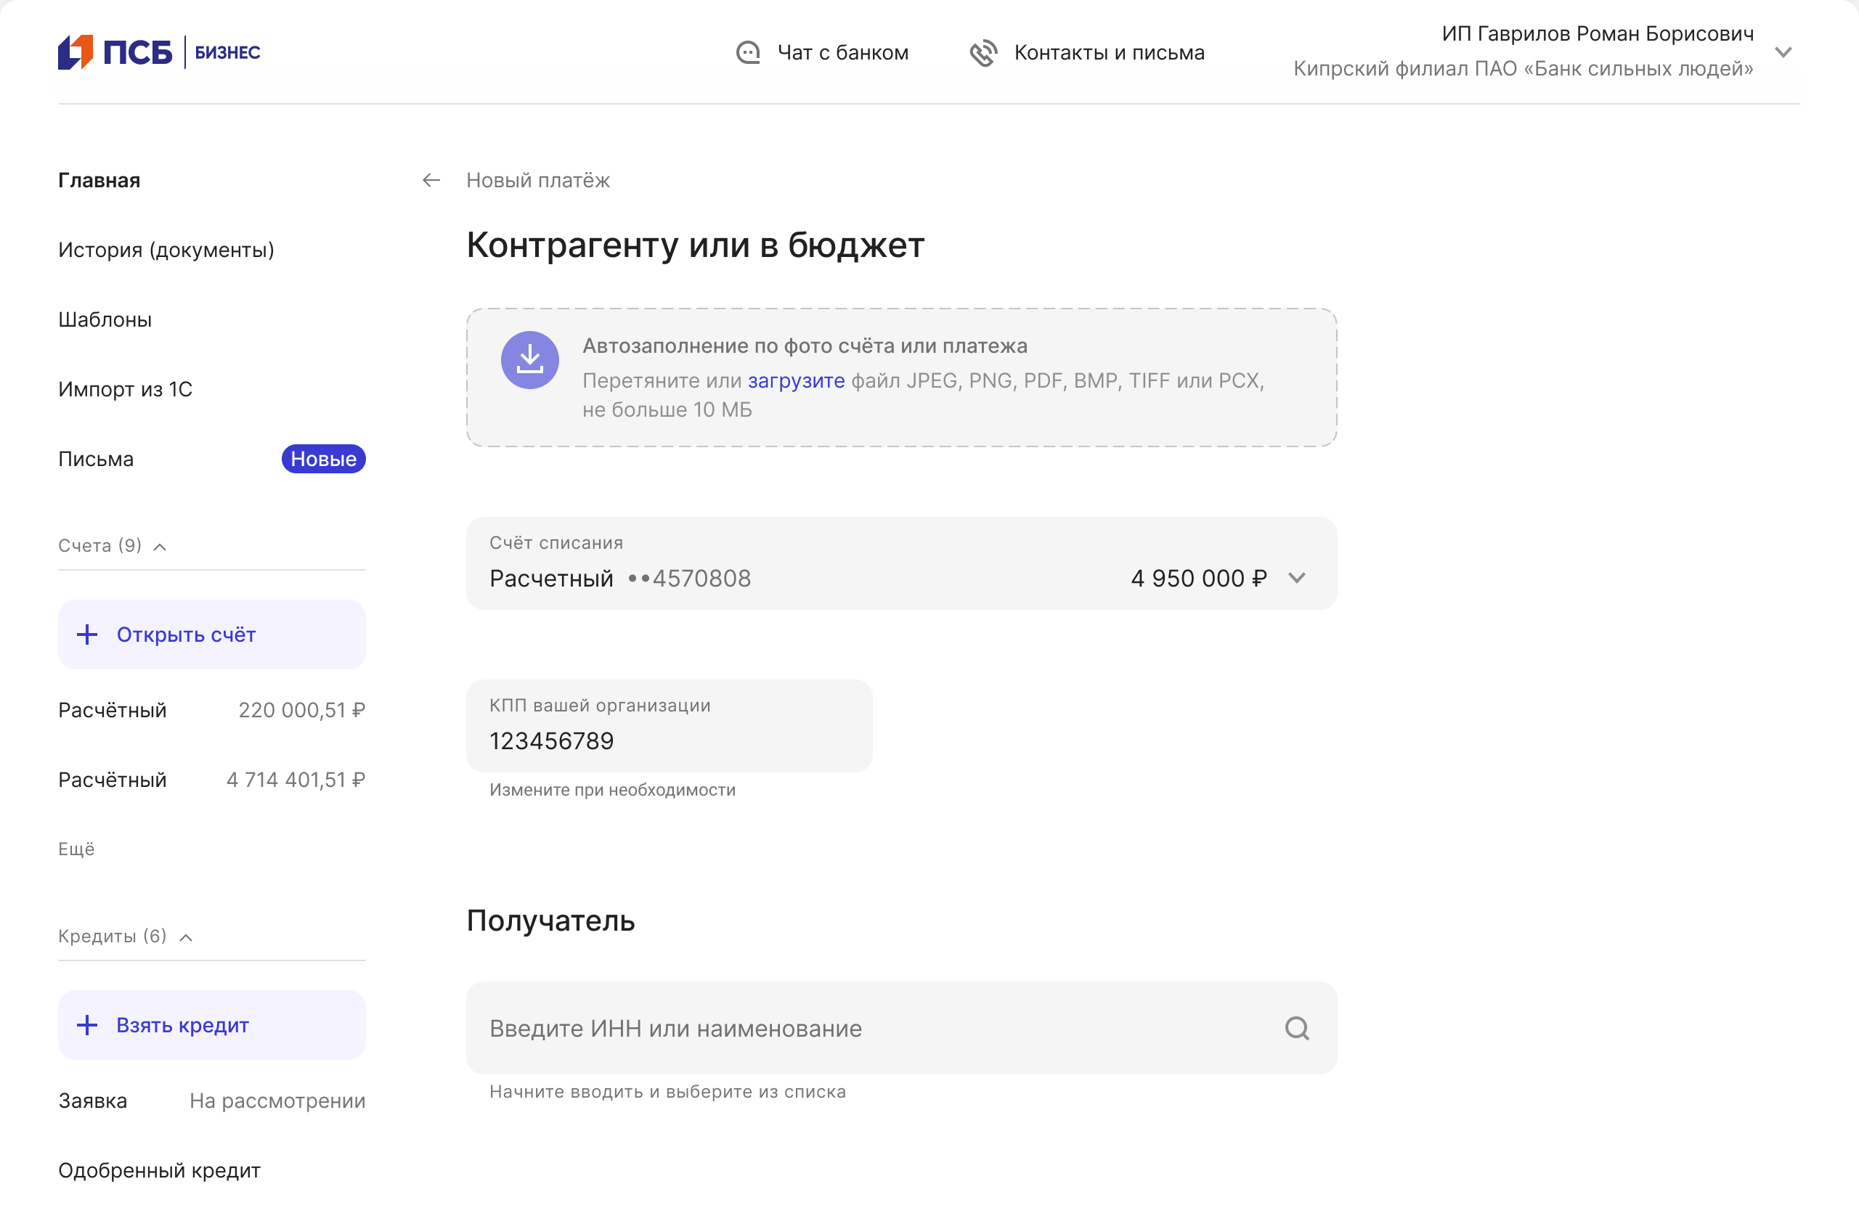Image resolution: width=1859 pixels, height=1208 pixels.
Task: Click the back arrow near Новый платёж
Action: [431, 180]
